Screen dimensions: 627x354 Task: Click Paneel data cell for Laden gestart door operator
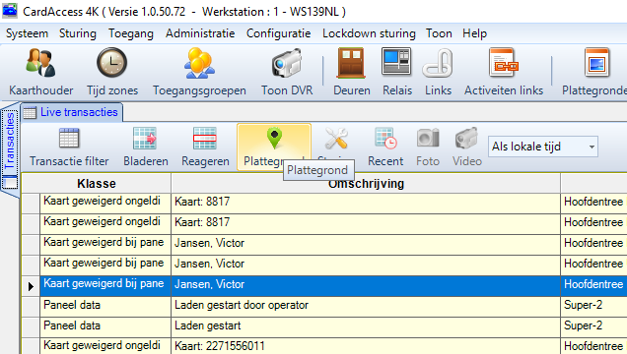tap(105, 307)
